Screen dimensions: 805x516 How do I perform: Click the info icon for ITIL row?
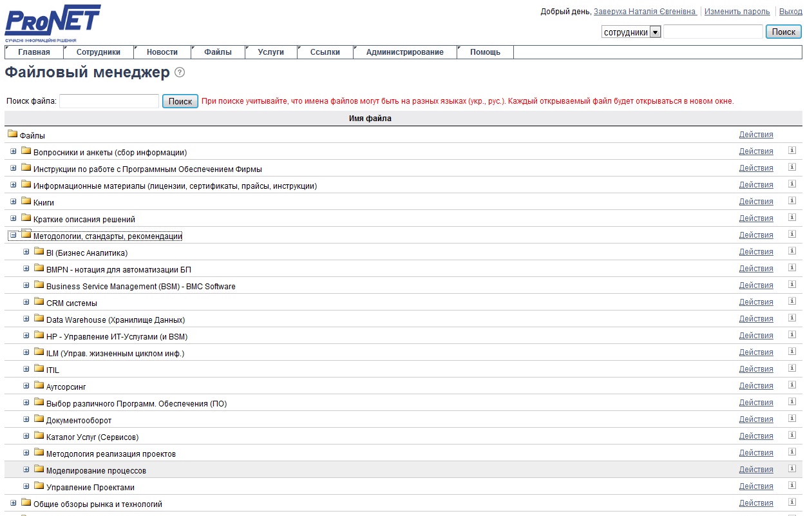click(x=792, y=368)
